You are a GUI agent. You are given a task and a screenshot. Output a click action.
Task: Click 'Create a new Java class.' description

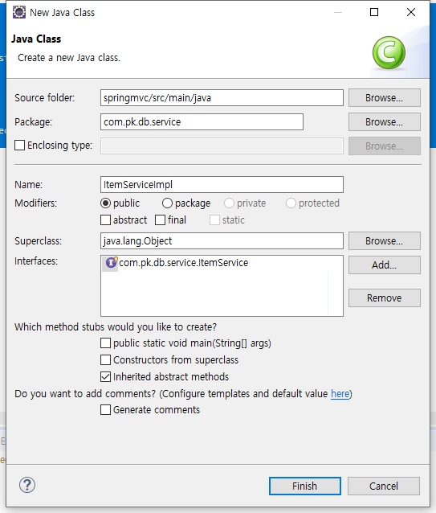click(x=69, y=58)
